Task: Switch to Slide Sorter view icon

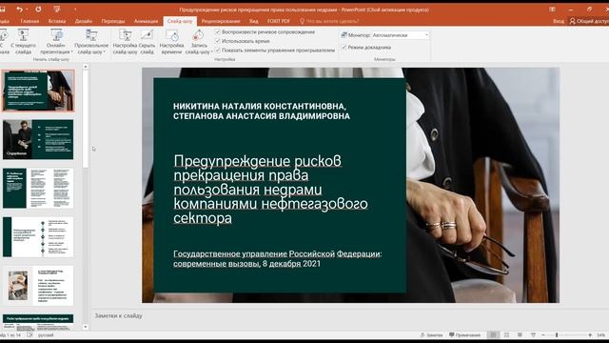Action: [x=506, y=334]
